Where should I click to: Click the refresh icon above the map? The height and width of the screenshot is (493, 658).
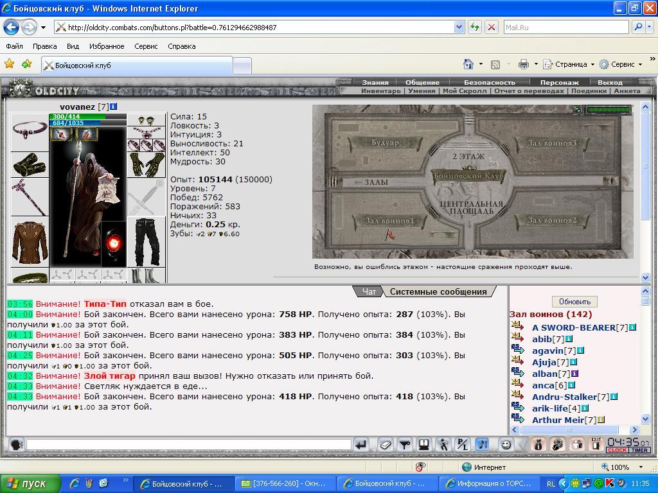tap(578, 110)
